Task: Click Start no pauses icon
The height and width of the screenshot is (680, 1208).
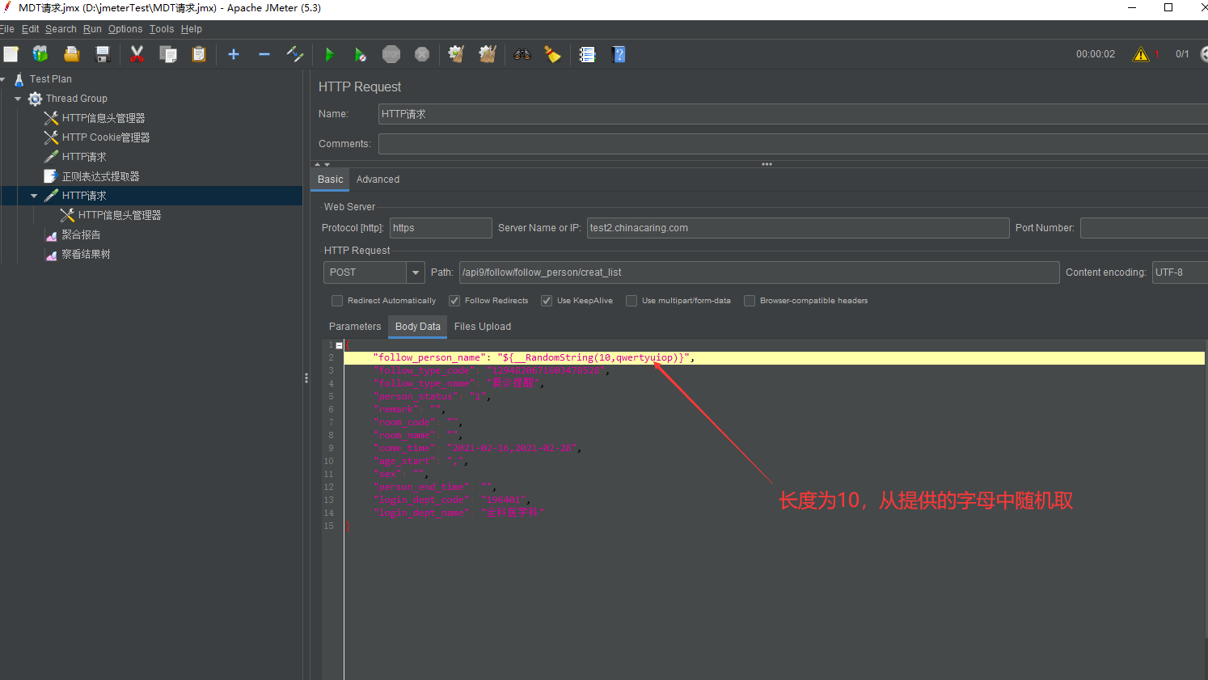Action: point(361,54)
